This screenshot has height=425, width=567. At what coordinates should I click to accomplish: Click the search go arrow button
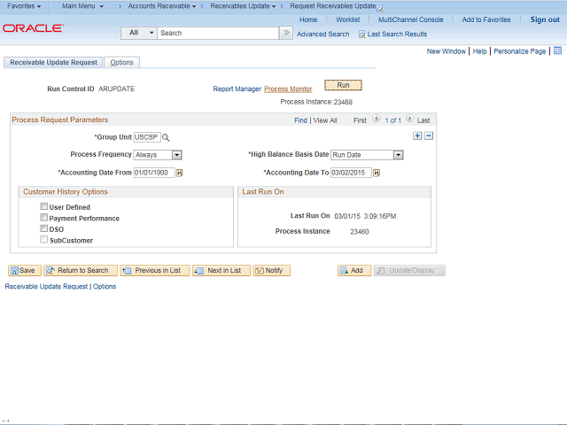pyautogui.click(x=286, y=33)
